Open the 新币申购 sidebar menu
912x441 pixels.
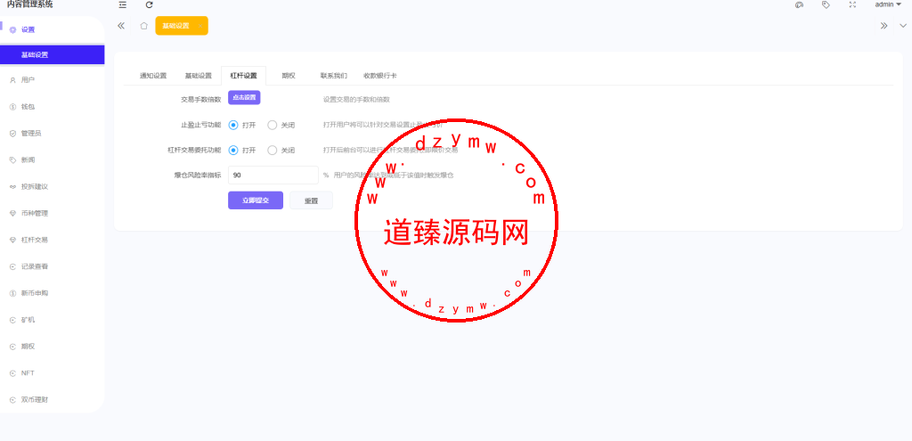click(53, 293)
